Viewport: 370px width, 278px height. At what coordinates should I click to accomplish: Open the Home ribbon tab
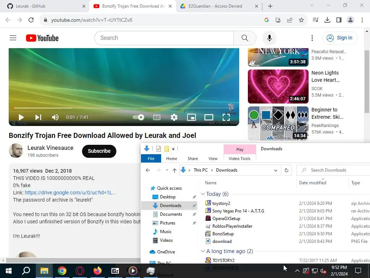172,159
